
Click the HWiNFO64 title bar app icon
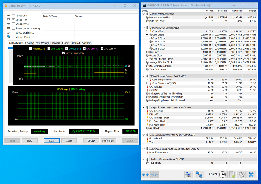point(144,5)
